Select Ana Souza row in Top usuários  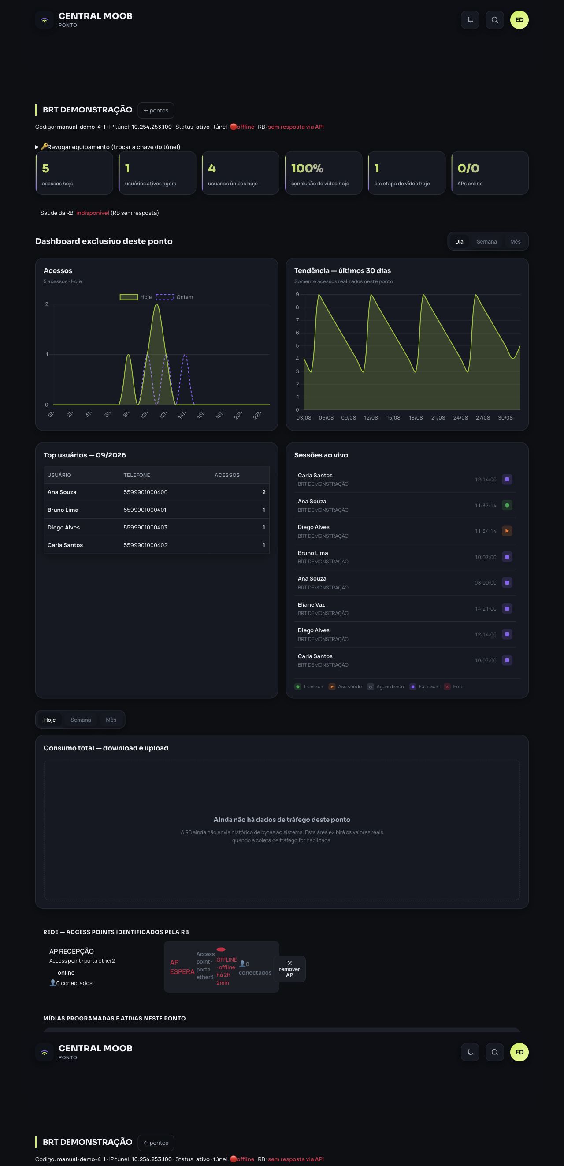click(156, 492)
